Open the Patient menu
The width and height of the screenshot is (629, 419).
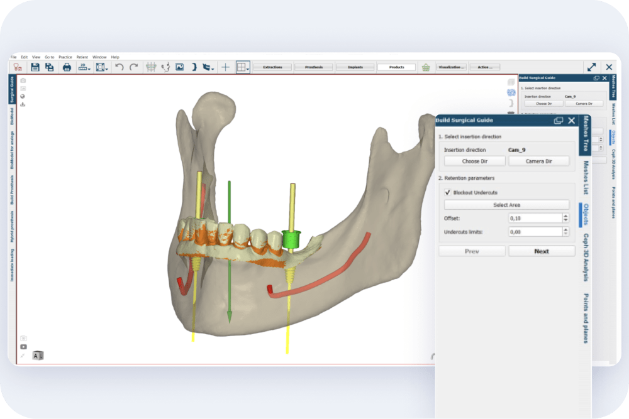[82, 57]
